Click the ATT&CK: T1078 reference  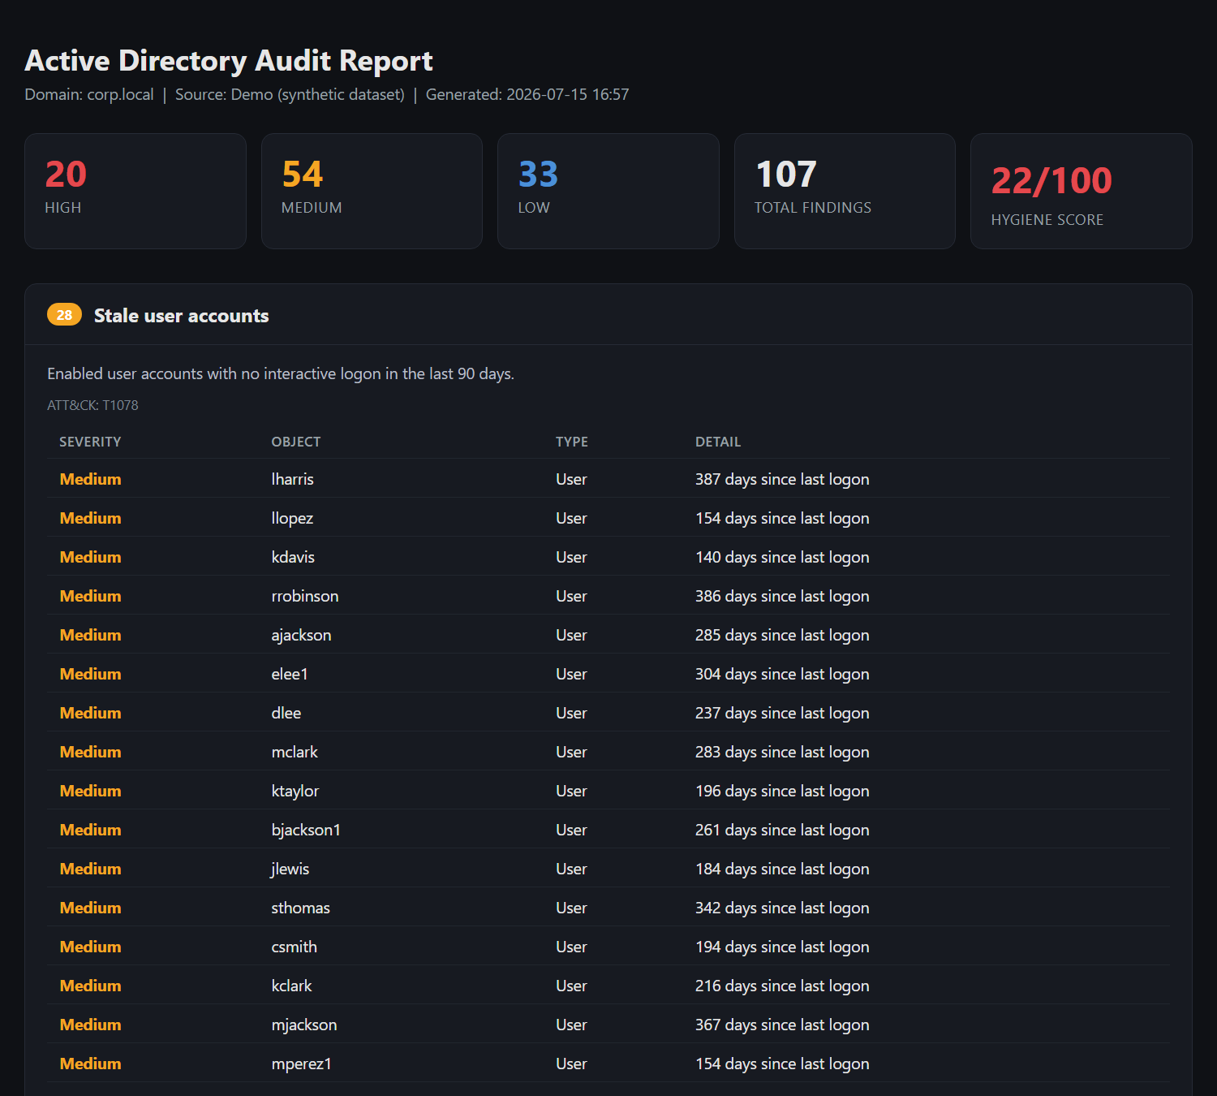point(92,405)
